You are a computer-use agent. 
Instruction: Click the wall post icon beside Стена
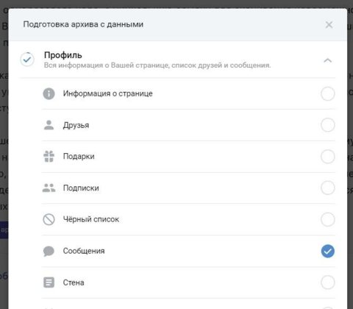(x=49, y=283)
